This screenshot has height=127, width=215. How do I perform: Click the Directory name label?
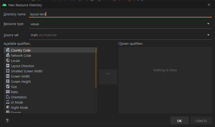coord(15,14)
